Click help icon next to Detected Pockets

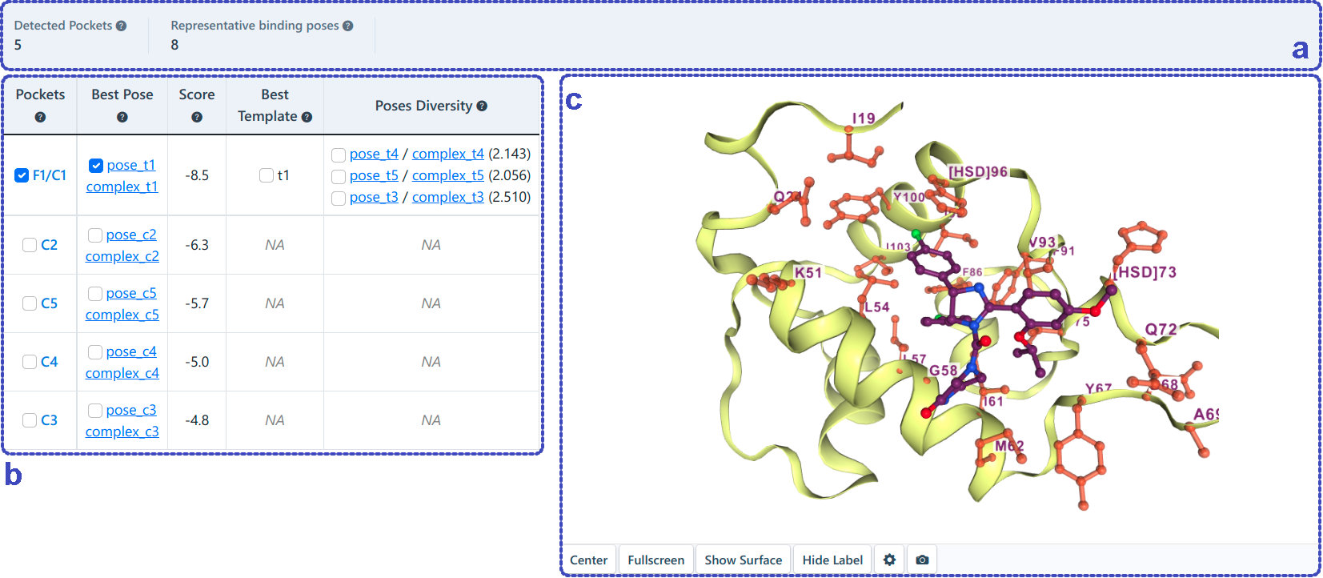pyautogui.click(x=122, y=26)
